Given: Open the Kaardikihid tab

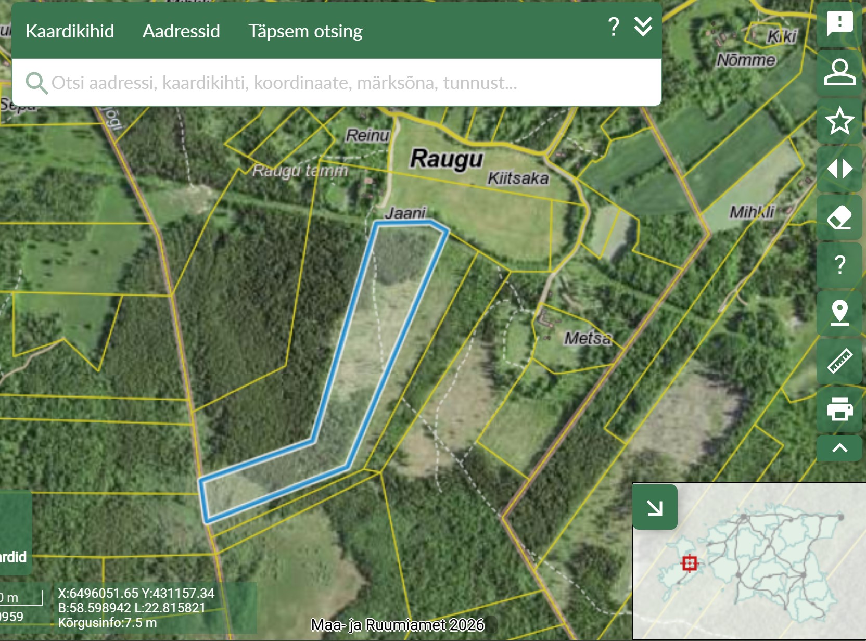Looking at the screenshot, I should 70,31.
